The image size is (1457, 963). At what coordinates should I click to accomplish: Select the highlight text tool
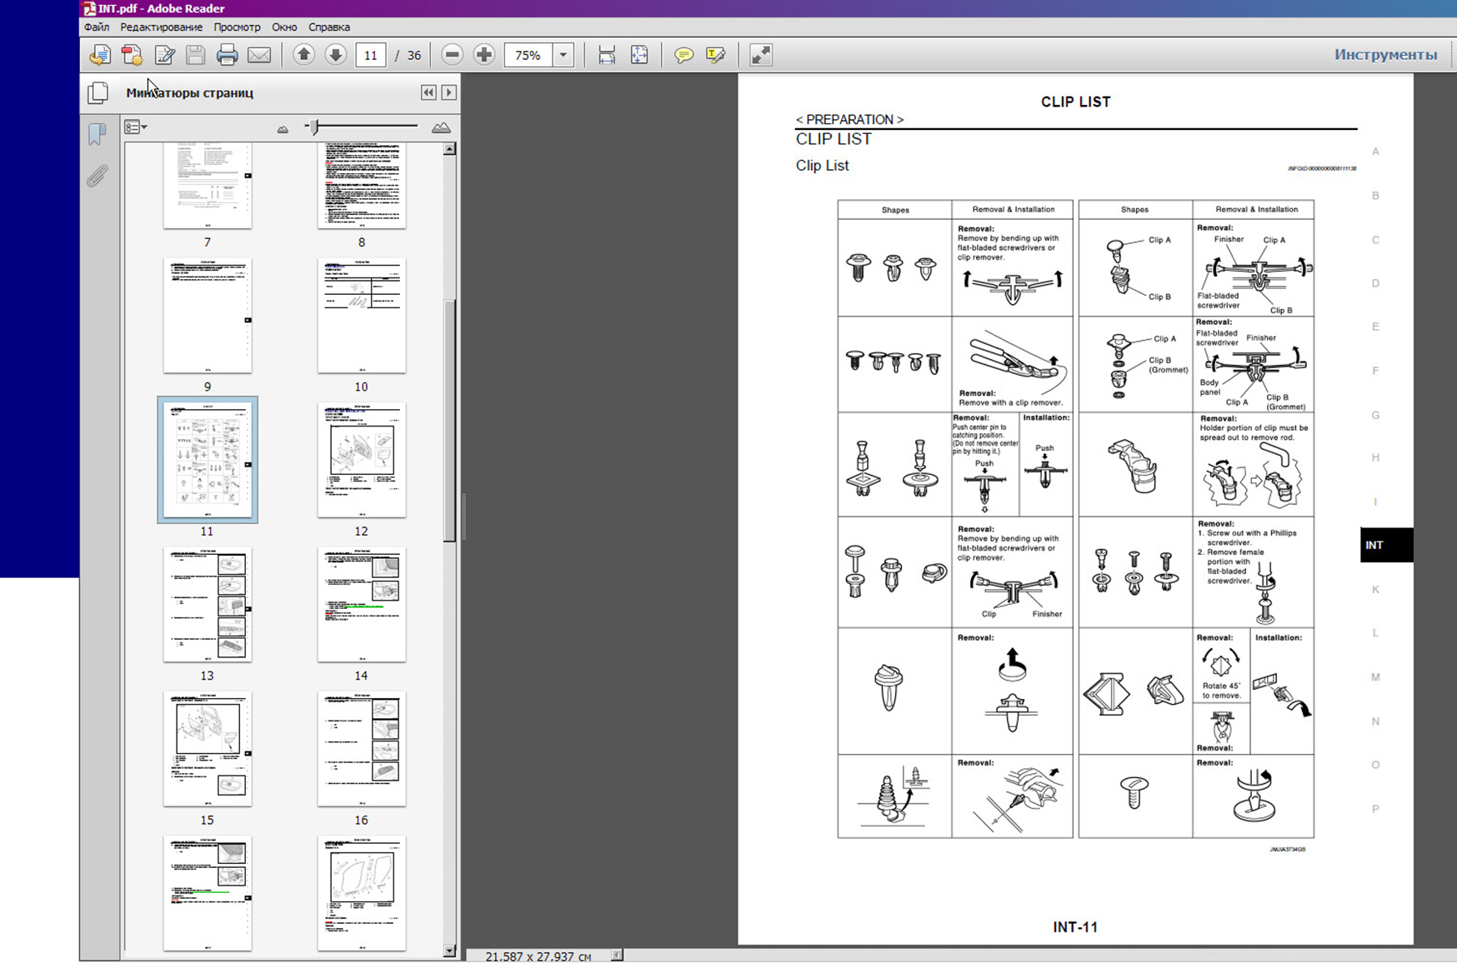pos(715,56)
